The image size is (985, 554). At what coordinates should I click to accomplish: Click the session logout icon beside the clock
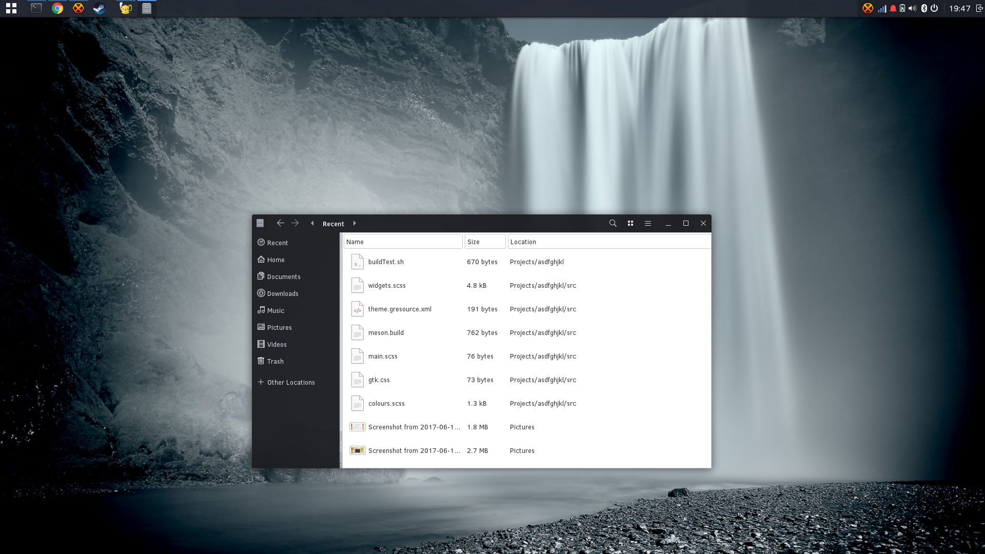(x=979, y=8)
